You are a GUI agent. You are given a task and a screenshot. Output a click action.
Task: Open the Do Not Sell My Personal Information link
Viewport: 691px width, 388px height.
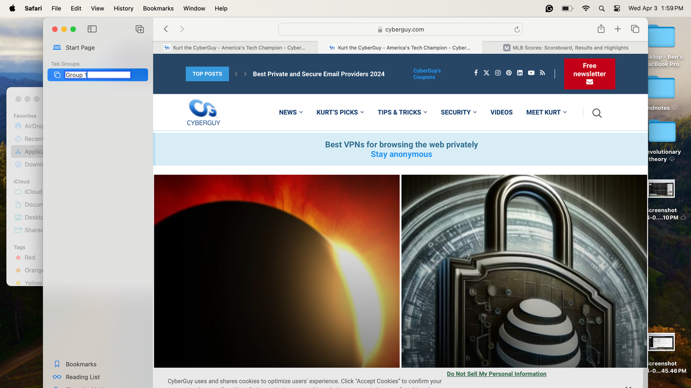coord(496,374)
